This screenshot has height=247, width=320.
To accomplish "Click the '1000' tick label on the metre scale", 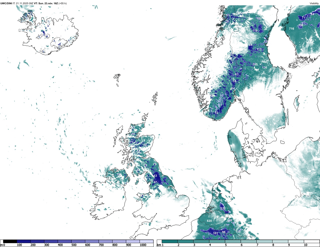I will pyautogui.click(x=143, y=245).
